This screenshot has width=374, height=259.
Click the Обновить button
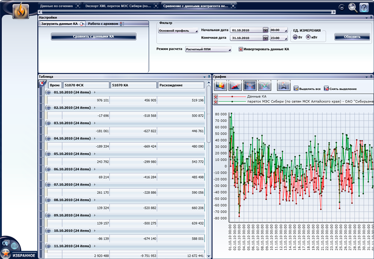(x=352, y=37)
